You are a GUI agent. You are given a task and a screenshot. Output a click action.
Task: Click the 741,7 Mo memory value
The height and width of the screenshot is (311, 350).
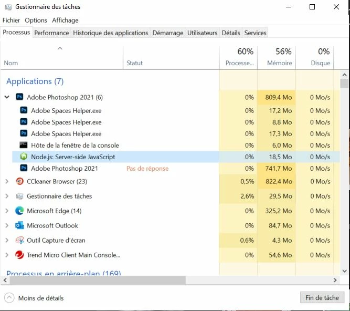coord(279,169)
